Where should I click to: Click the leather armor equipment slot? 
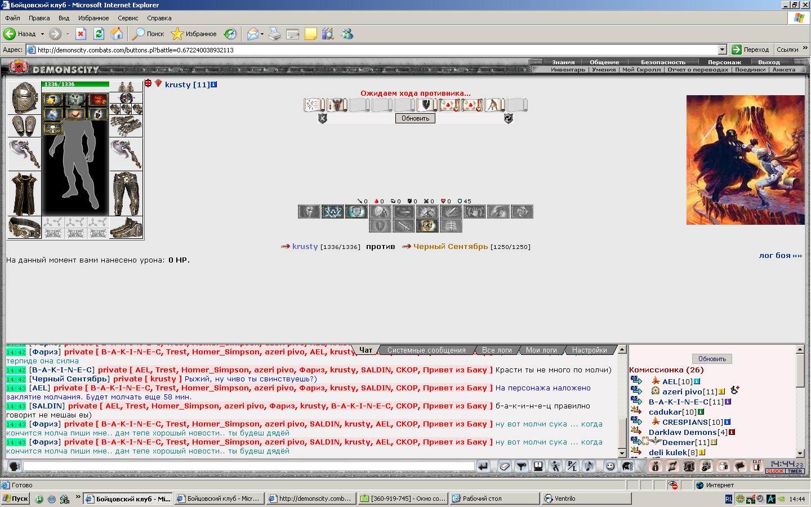point(24,193)
